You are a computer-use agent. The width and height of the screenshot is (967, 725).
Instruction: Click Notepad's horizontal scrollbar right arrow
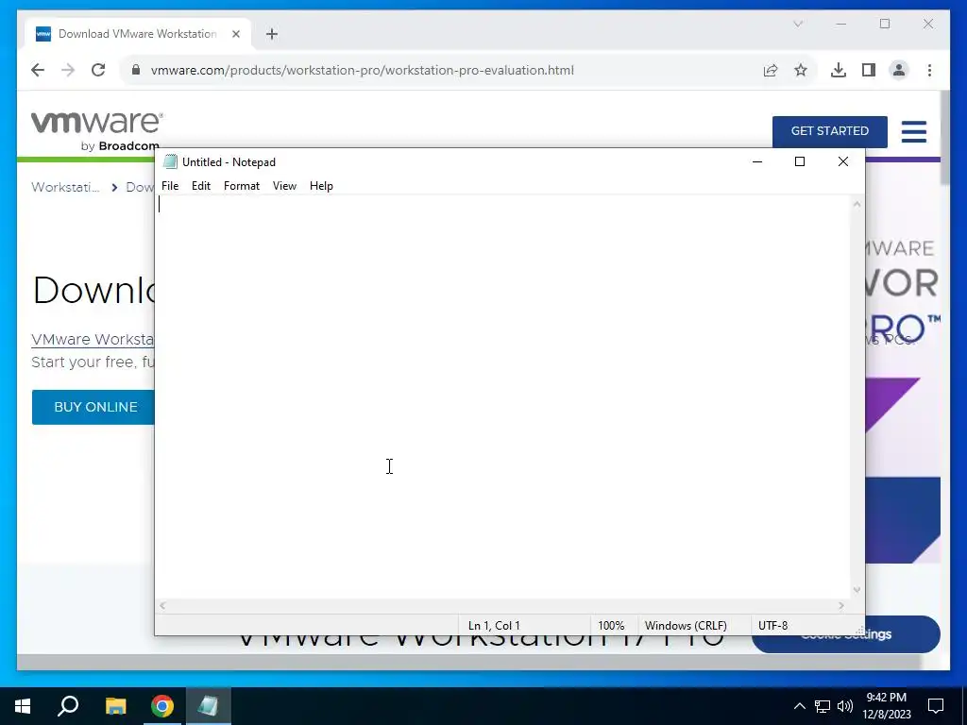coord(841,606)
